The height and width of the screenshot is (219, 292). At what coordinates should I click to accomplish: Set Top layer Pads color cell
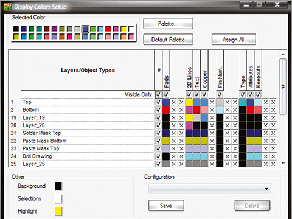(166, 102)
